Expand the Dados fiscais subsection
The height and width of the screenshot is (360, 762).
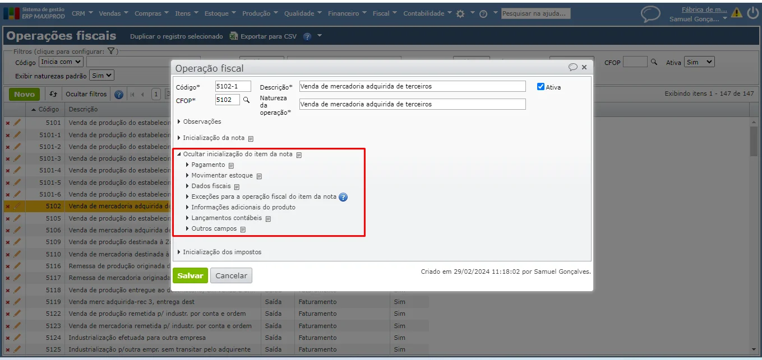[x=208, y=186]
